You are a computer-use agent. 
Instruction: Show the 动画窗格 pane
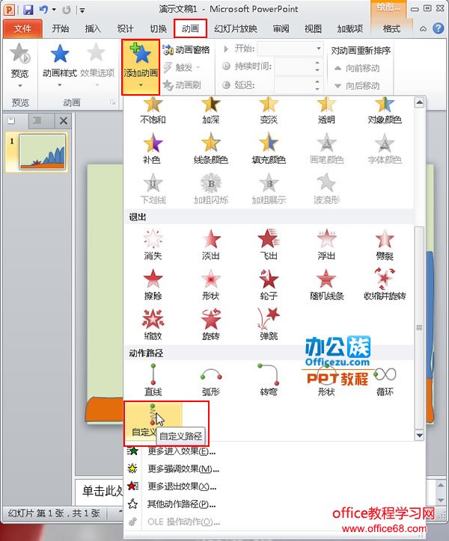[x=186, y=49]
